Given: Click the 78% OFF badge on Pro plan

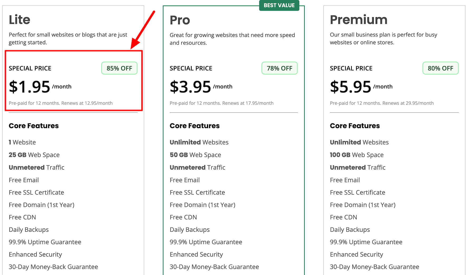Looking at the screenshot, I should (x=279, y=68).
